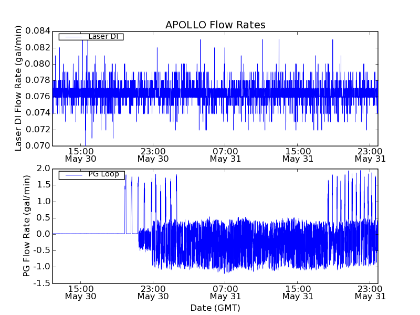Screen dimensions: 420x315
Task: Click the 15:00 May 31 tick under top plot
Action: [298, 154]
